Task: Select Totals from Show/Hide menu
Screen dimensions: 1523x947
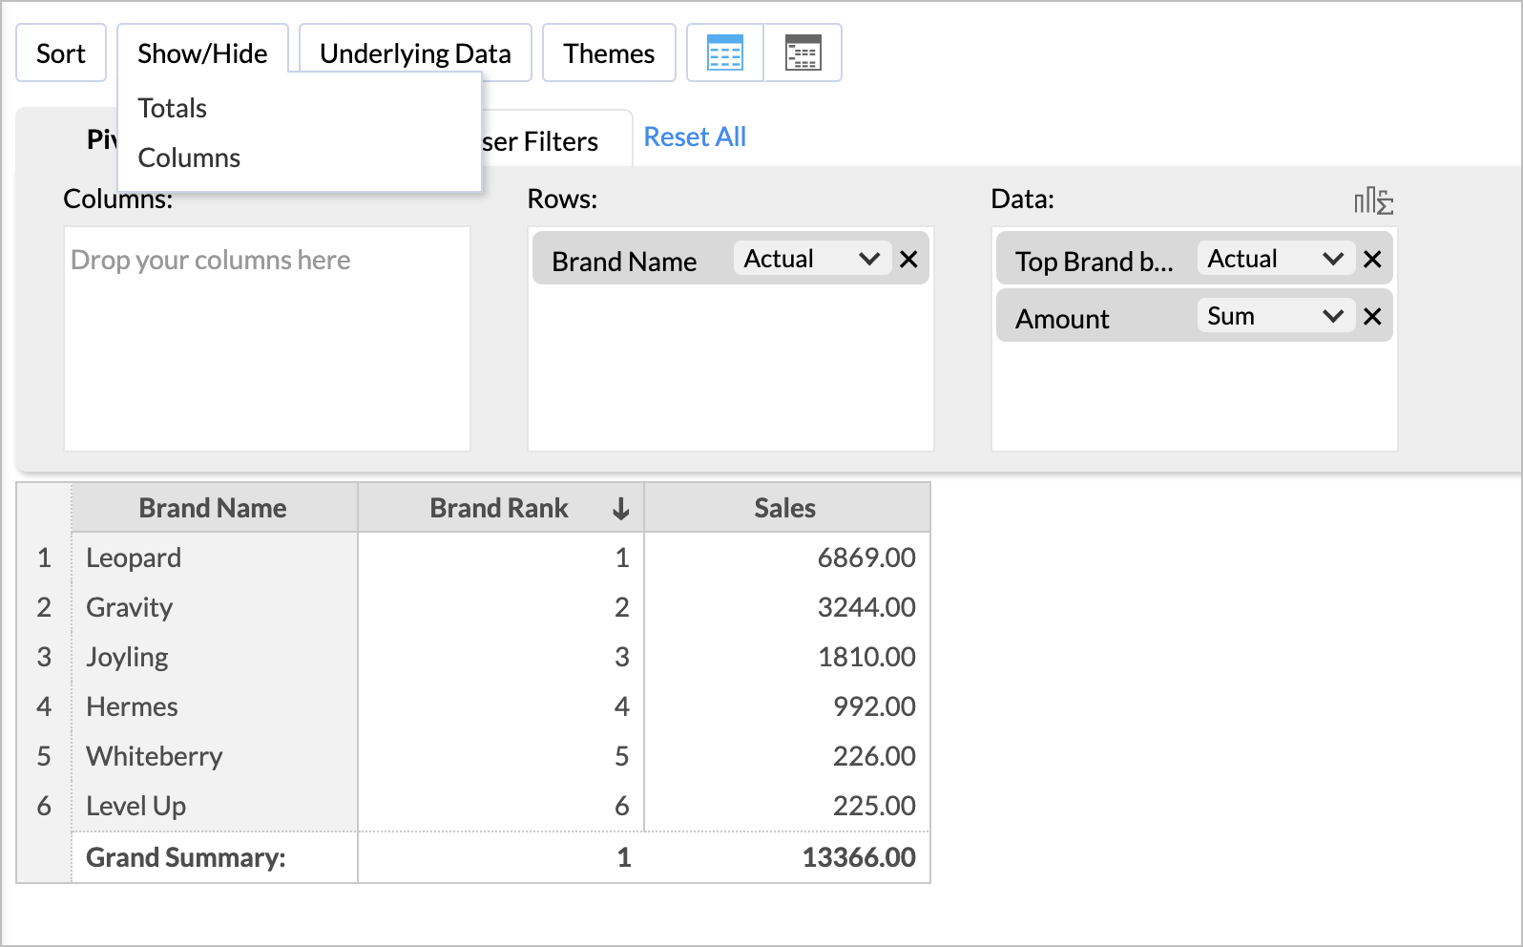Action: 173,108
